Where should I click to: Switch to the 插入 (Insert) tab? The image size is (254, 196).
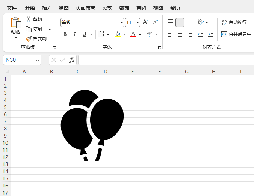pos(47,8)
